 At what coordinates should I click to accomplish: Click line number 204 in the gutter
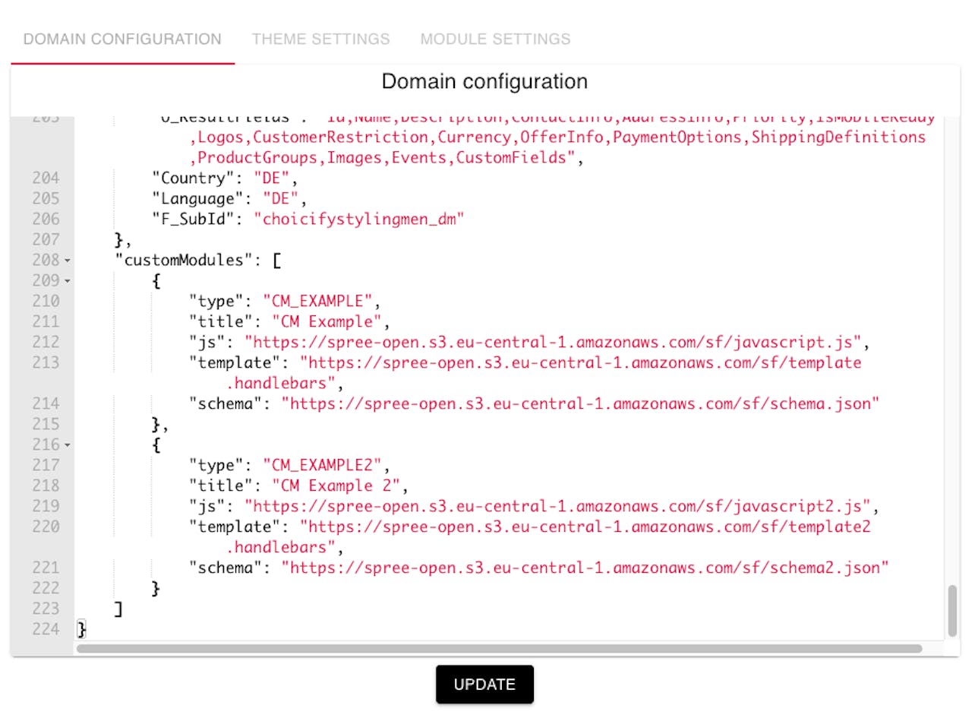point(45,179)
